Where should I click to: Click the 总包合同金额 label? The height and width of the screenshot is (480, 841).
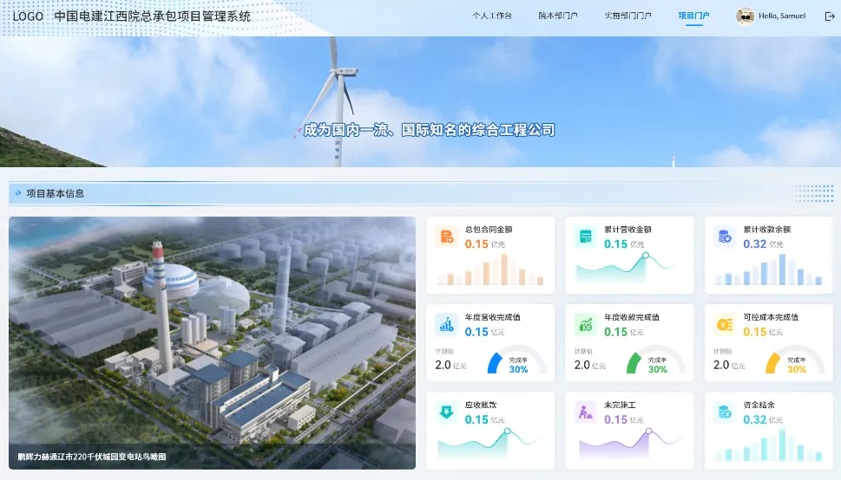489,230
